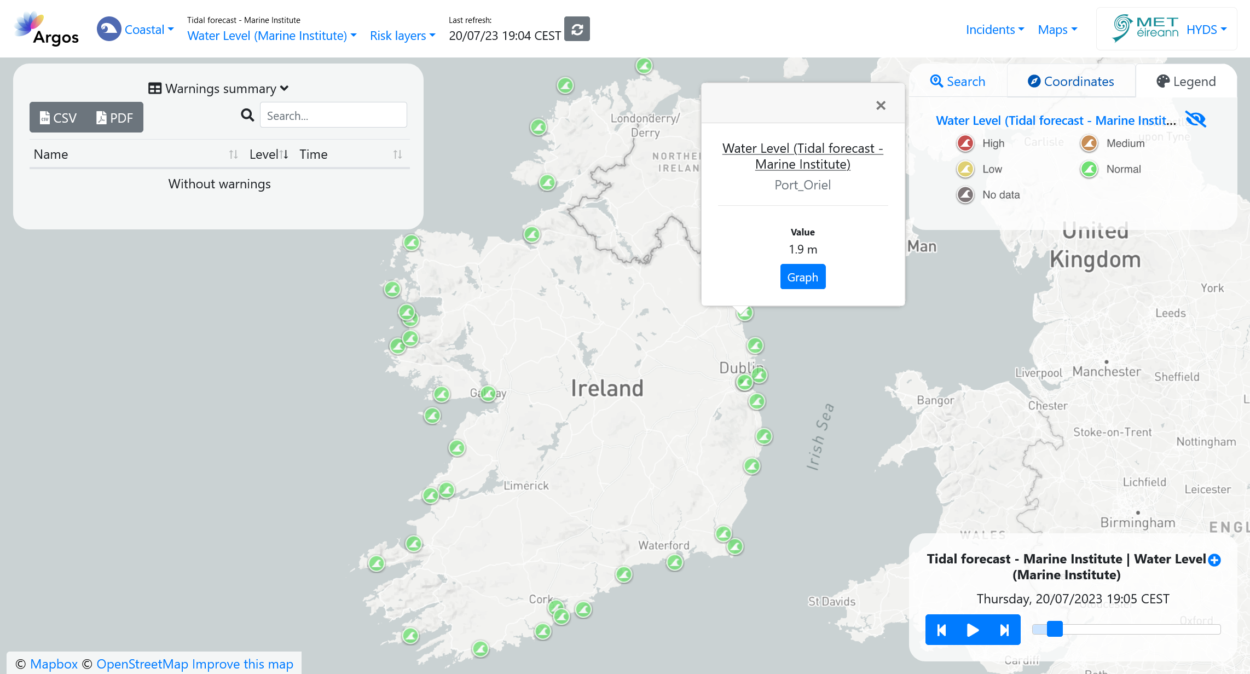Click inside the warnings Search field
This screenshot has height=674, width=1250.
333,115
